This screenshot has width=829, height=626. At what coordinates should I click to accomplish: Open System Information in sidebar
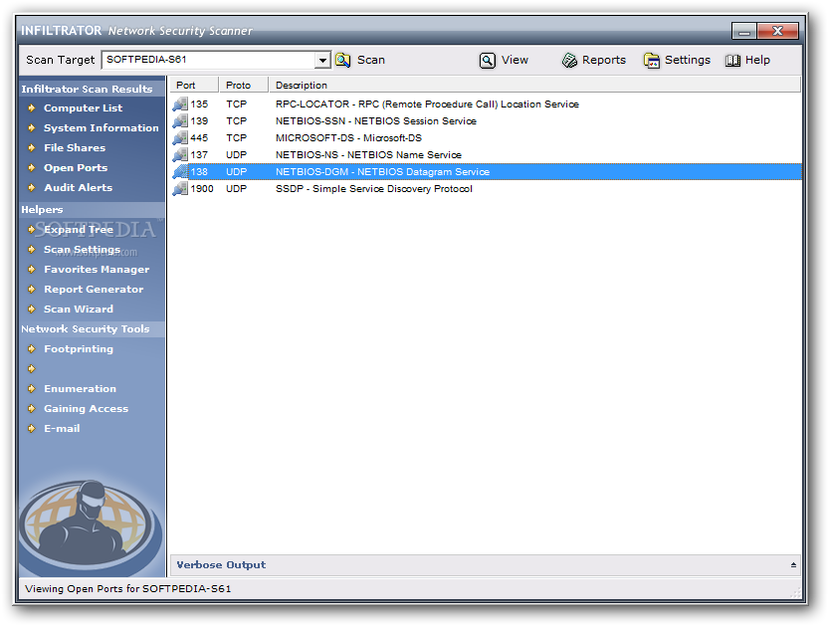[101, 128]
